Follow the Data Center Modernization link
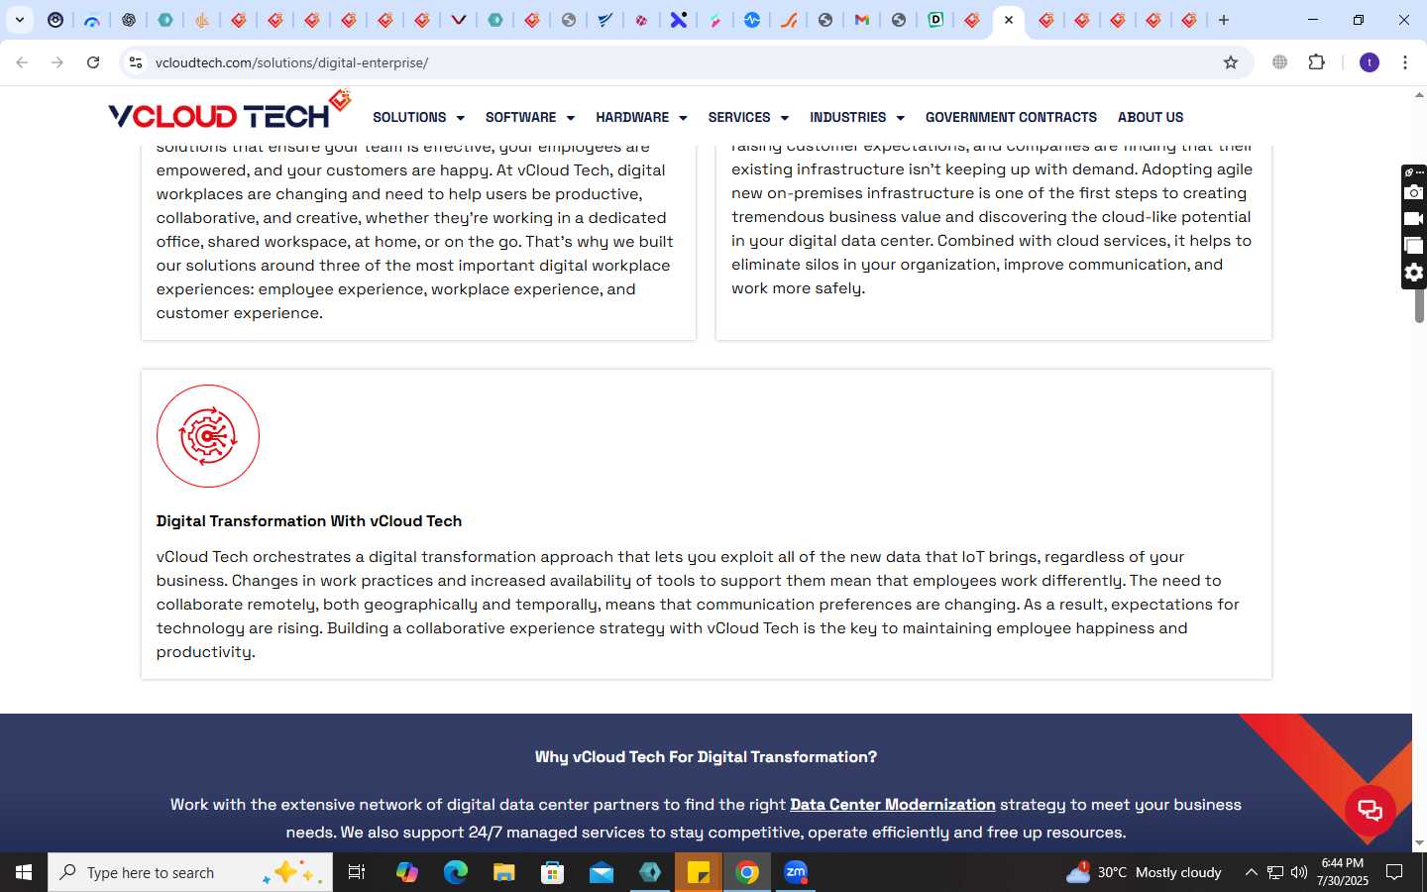The height and width of the screenshot is (892, 1427). pos(892,805)
